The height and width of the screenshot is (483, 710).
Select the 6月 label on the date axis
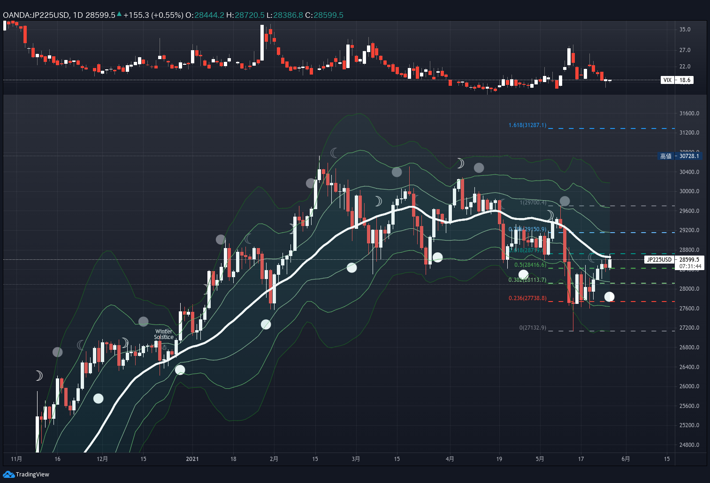tap(626, 459)
